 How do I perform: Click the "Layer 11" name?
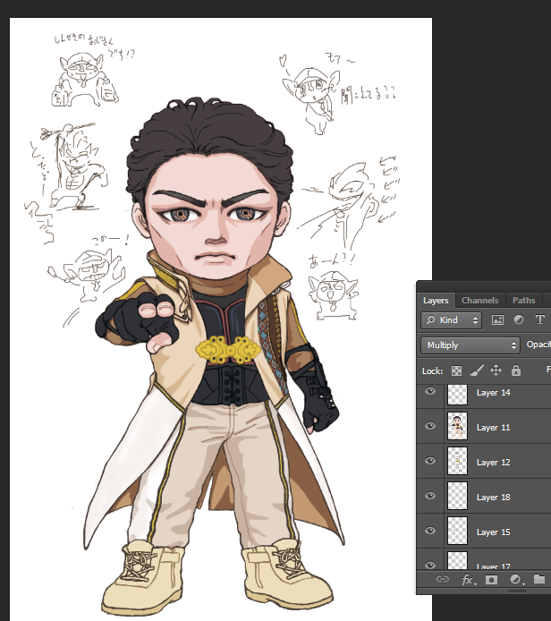click(x=493, y=428)
